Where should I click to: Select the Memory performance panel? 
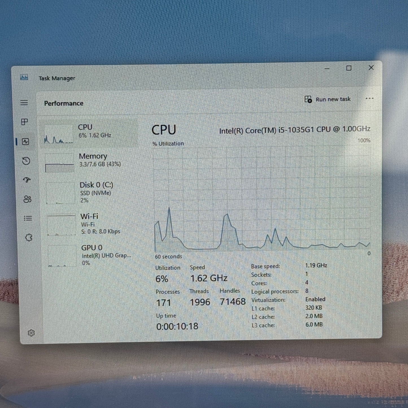[85, 161]
